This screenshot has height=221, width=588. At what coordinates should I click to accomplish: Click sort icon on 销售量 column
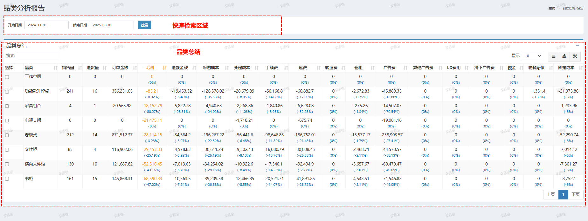point(80,68)
